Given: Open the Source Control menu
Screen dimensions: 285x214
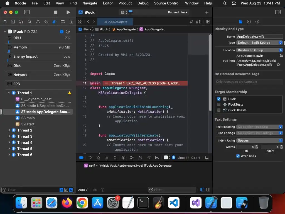Looking at the screenshot, I should (167, 3).
